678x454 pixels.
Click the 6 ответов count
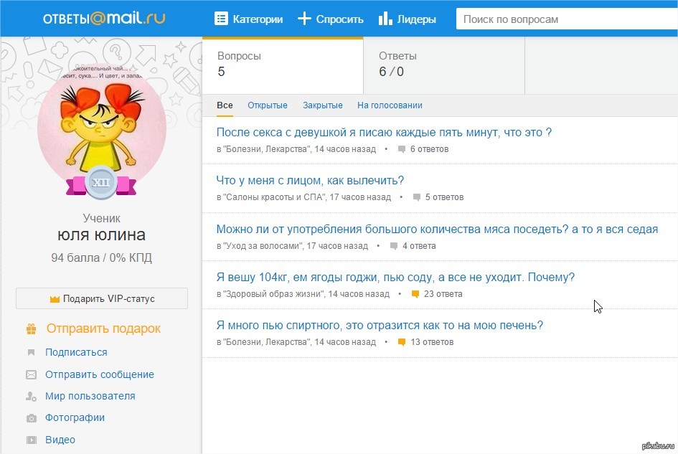tap(429, 149)
